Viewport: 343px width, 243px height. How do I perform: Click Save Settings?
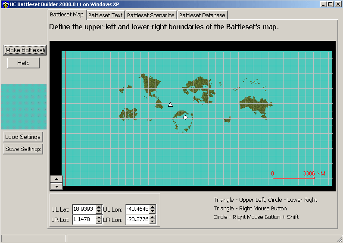[x=23, y=149]
